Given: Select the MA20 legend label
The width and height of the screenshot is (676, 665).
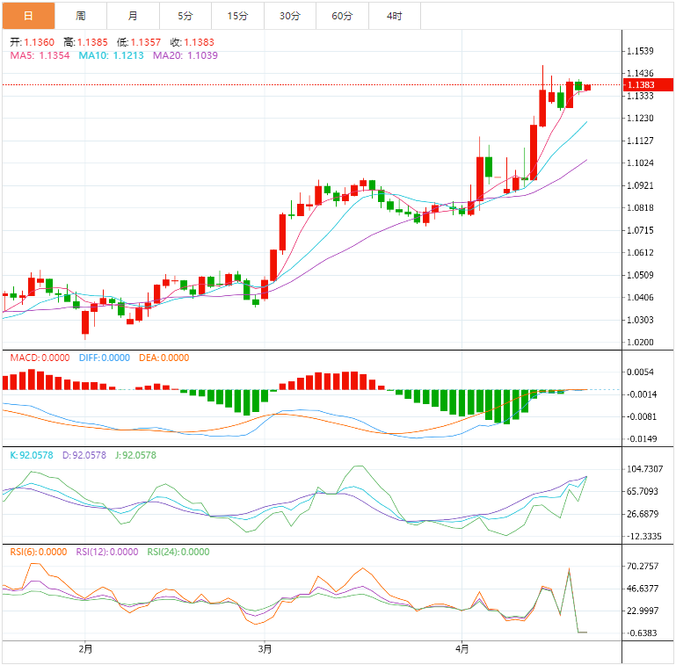Looking at the screenshot, I should 185,55.
